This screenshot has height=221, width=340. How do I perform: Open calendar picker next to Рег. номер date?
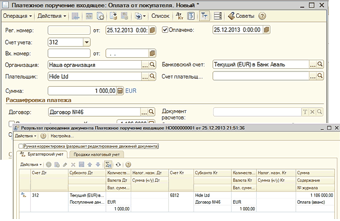click(152, 30)
